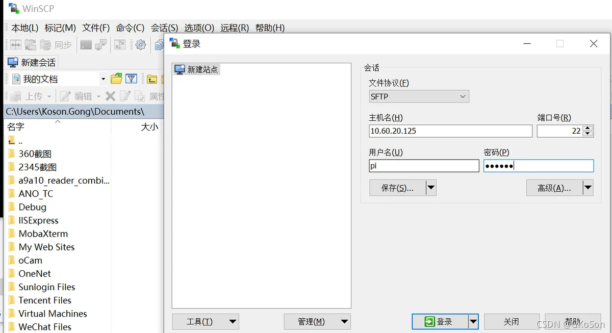The width and height of the screenshot is (612, 333).
Task: Open the terminal console icon
Action: 86,45
